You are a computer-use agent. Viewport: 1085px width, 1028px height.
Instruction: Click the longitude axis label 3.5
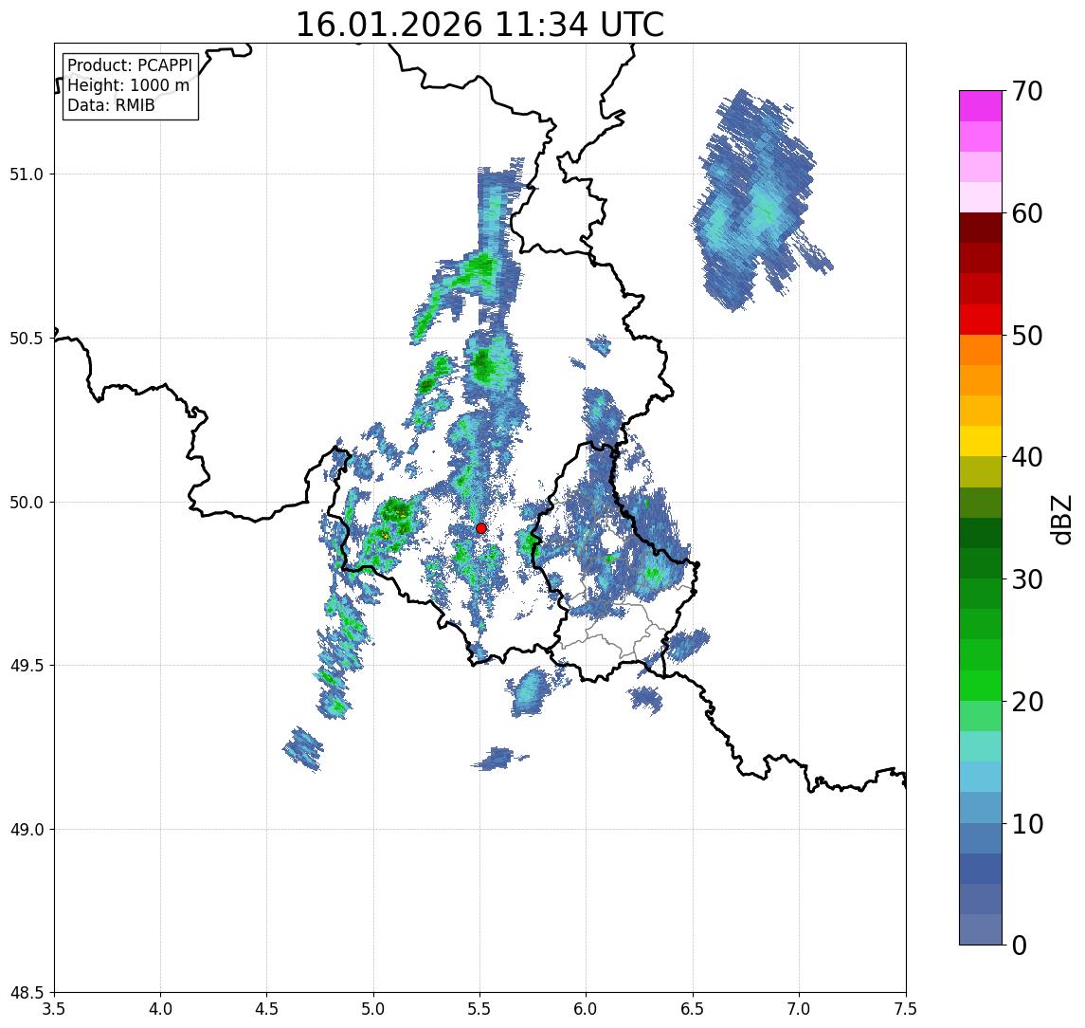54,1008
